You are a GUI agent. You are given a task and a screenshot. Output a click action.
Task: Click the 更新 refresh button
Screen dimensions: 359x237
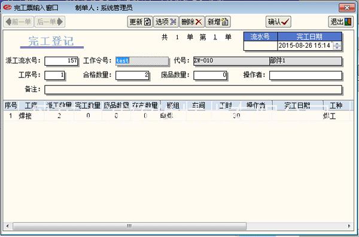click(139, 22)
